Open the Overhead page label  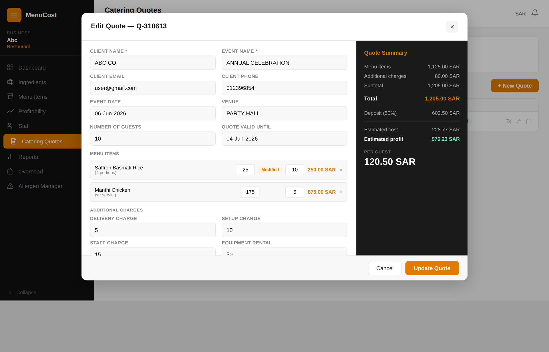[31, 171]
